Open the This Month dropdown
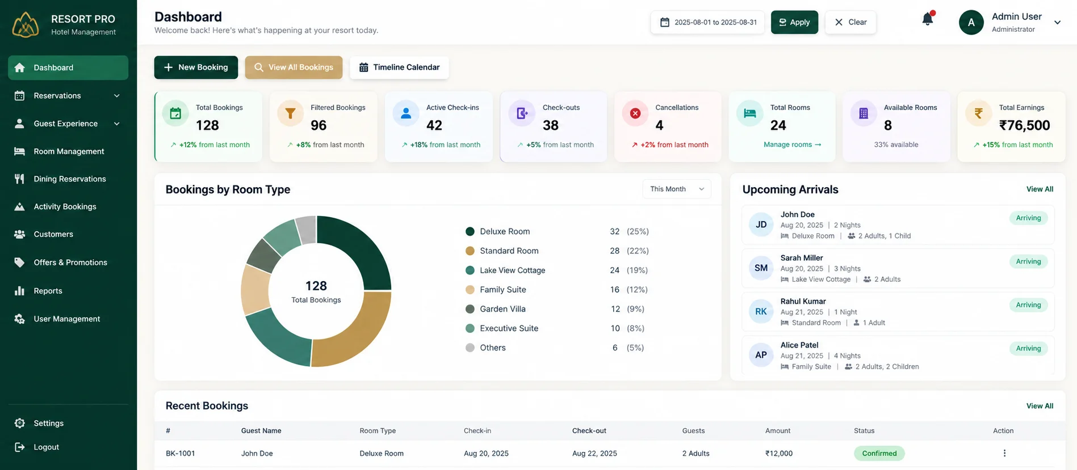This screenshot has width=1077, height=470. click(x=677, y=189)
